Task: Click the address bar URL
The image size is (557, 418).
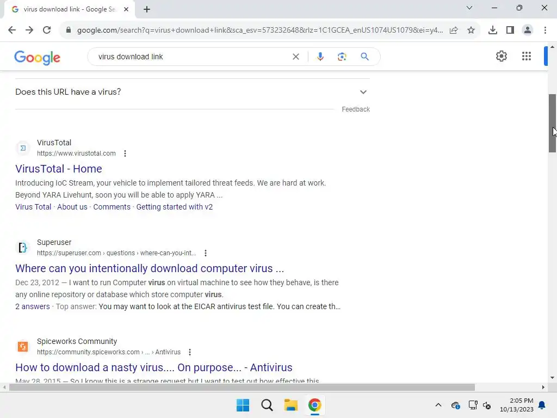Action: point(260,30)
